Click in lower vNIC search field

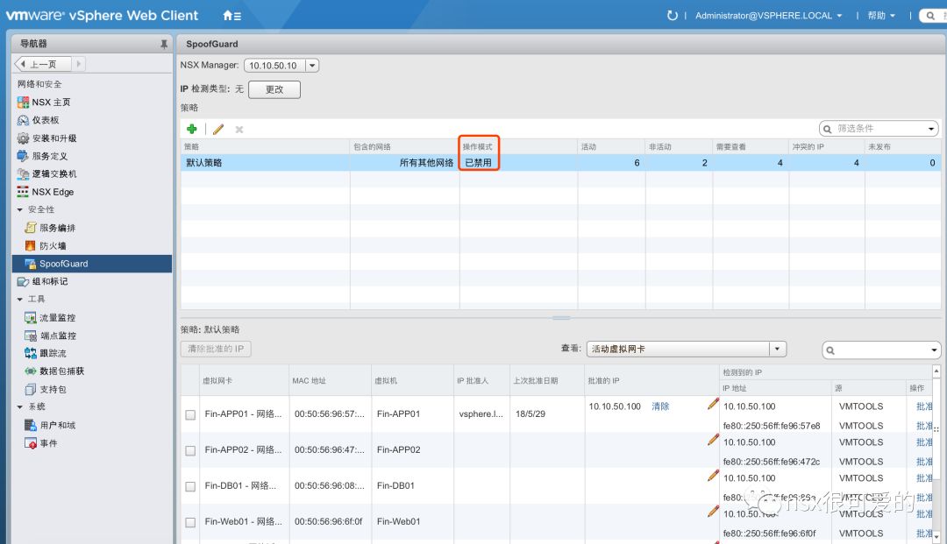point(882,350)
